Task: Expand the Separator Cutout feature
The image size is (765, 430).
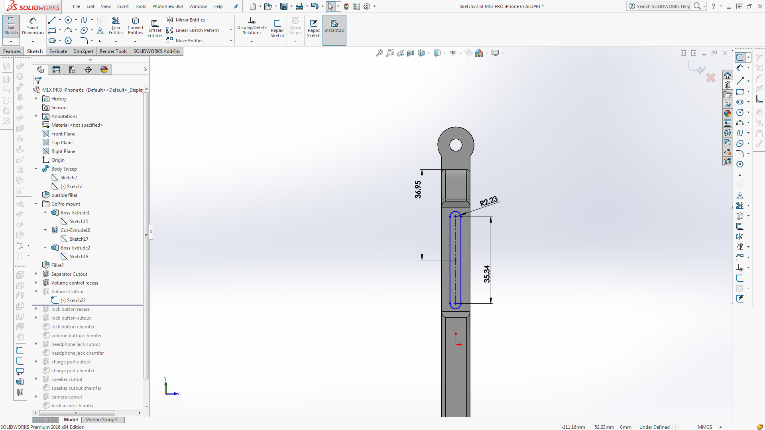Action: (36, 274)
